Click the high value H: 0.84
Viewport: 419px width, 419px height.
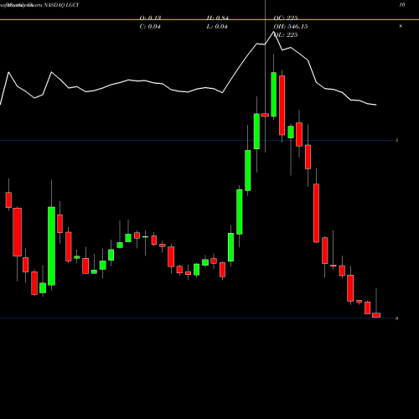(x=218, y=18)
